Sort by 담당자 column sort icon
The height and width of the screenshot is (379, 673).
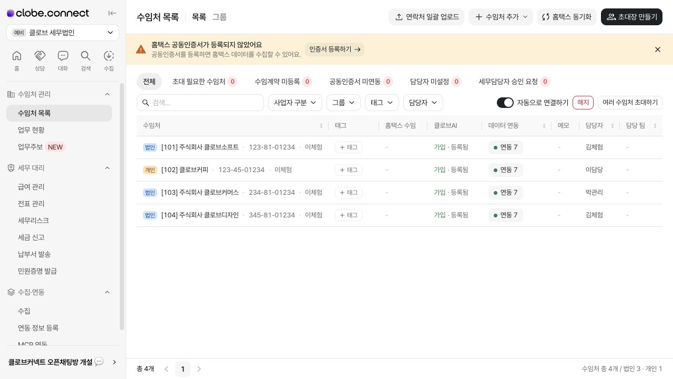pyautogui.click(x=613, y=126)
